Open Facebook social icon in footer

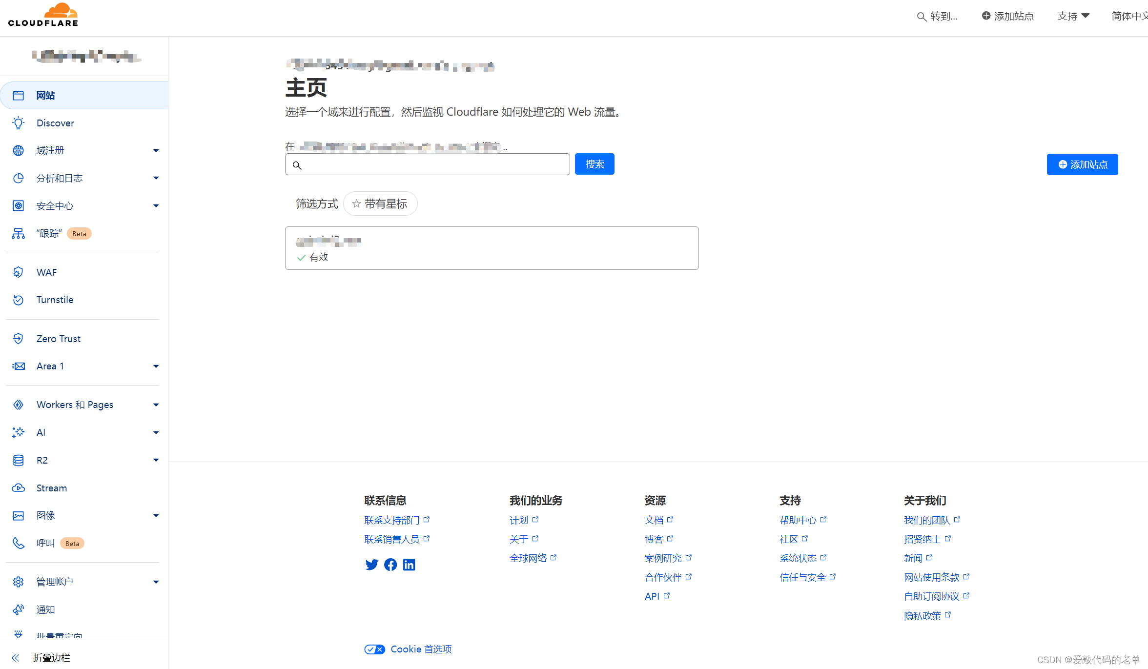coord(390,565)
